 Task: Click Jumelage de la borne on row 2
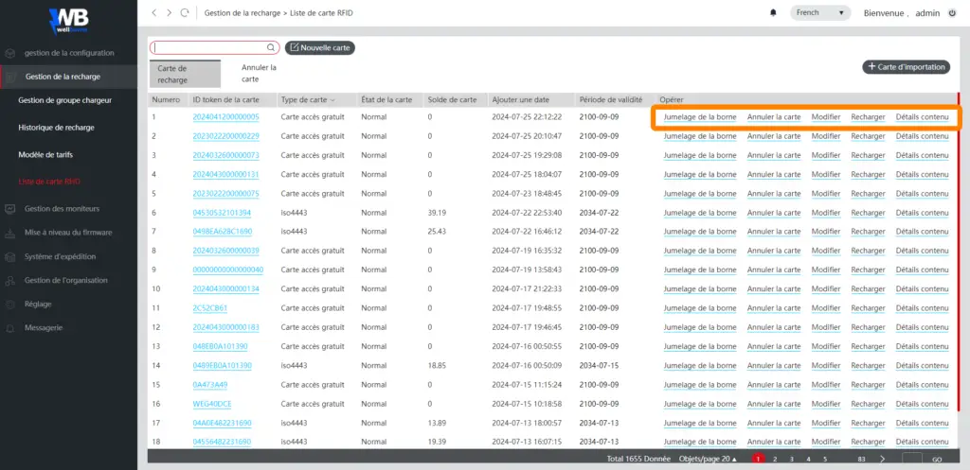[700, 136]
